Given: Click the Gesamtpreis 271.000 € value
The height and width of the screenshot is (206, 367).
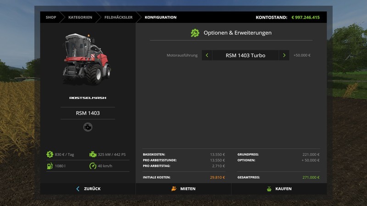Looking at the screenshot, I should pyautogui.click(x=311, y=177).
